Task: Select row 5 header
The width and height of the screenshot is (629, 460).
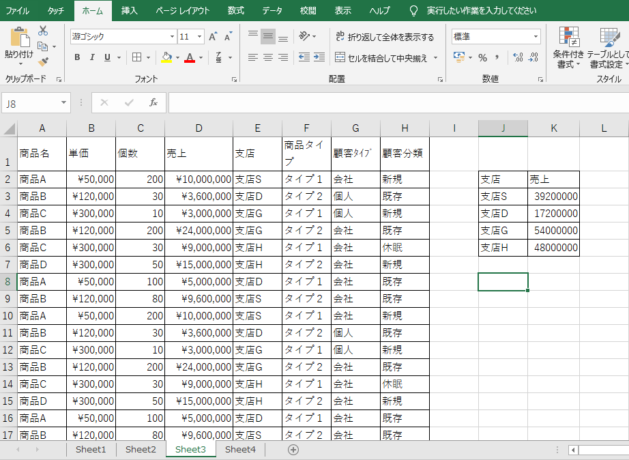Action: 8,231
